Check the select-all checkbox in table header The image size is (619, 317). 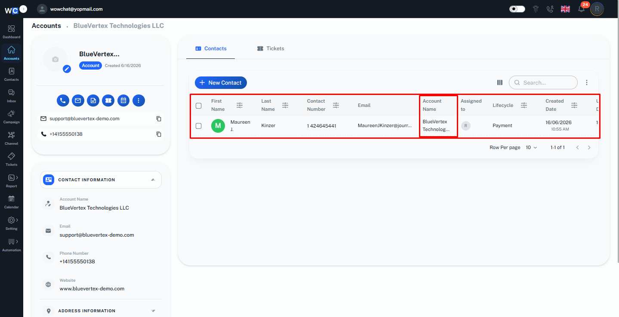pyautogui.click(x=198, y=106)
